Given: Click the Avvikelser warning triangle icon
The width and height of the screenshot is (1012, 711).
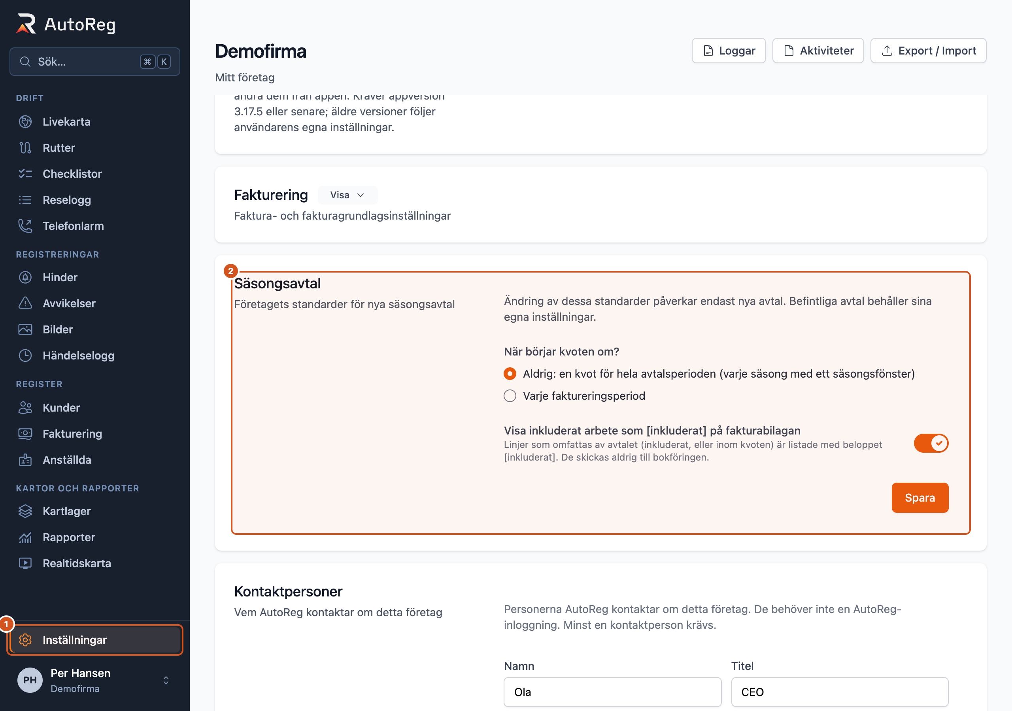Looking at the screenshot, I should [25, 303].
